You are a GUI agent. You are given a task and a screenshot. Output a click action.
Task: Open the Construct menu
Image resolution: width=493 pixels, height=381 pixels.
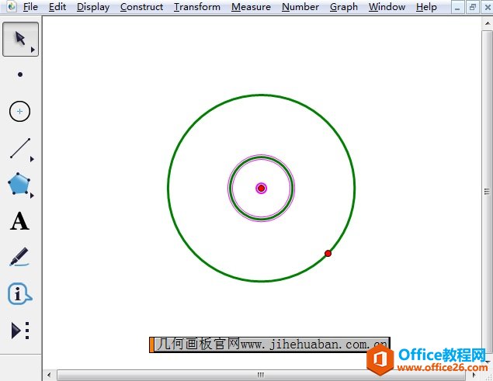(141, 7)
